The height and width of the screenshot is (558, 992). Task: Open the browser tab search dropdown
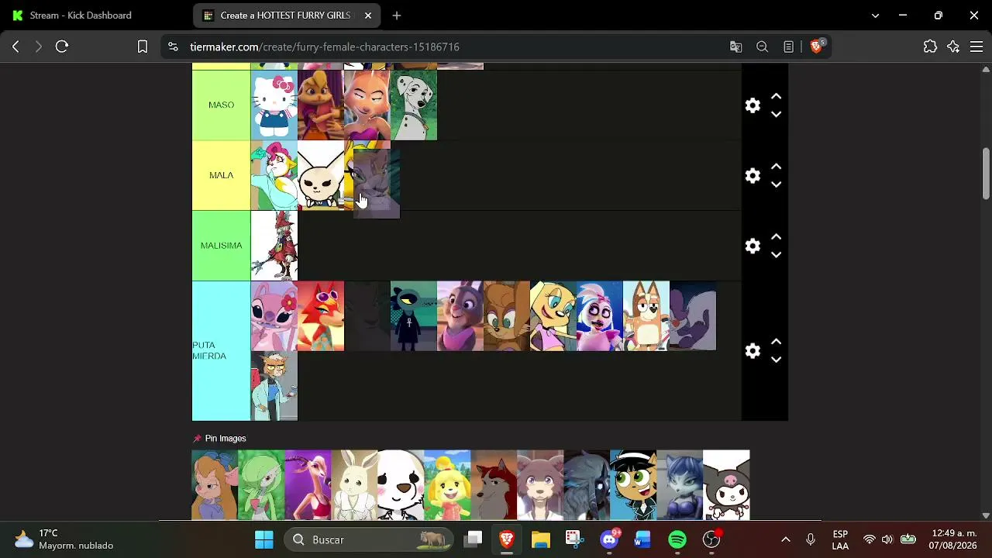point(875,15)
